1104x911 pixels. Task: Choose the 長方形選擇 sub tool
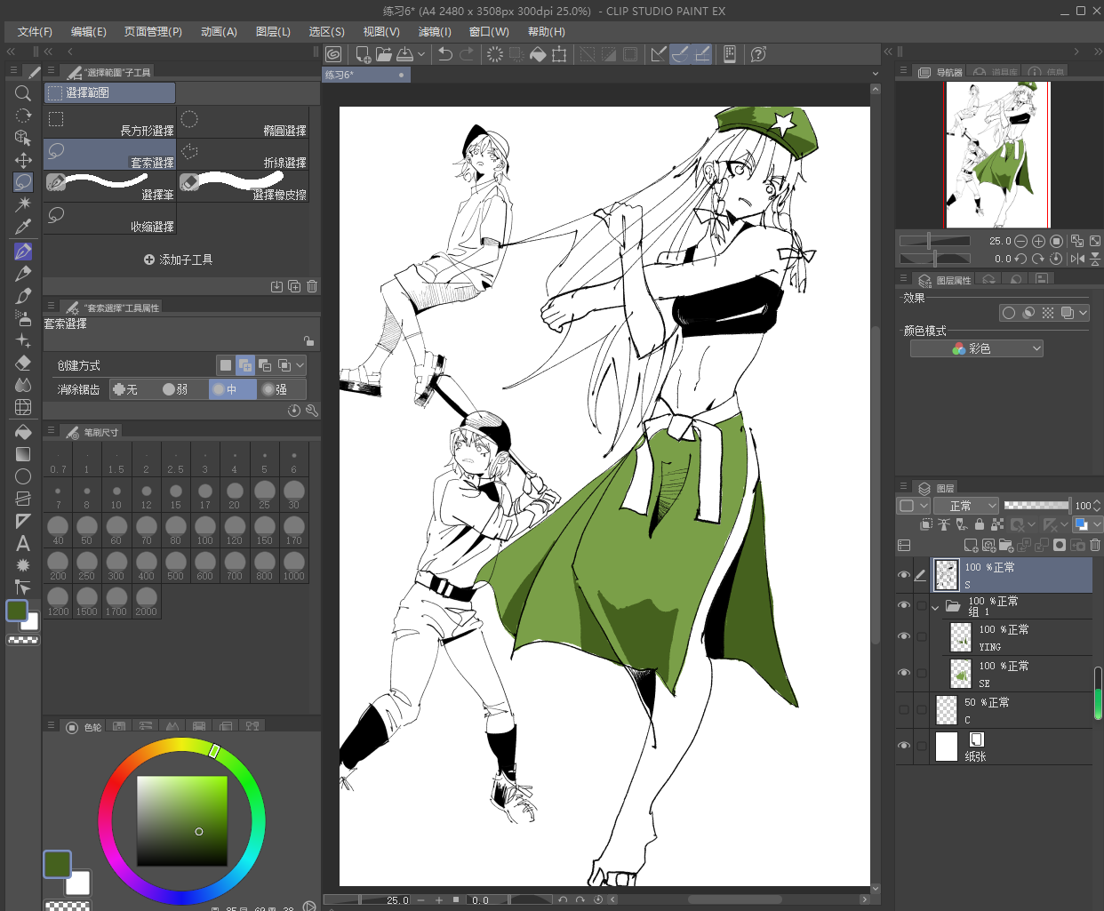pos(110,122)
